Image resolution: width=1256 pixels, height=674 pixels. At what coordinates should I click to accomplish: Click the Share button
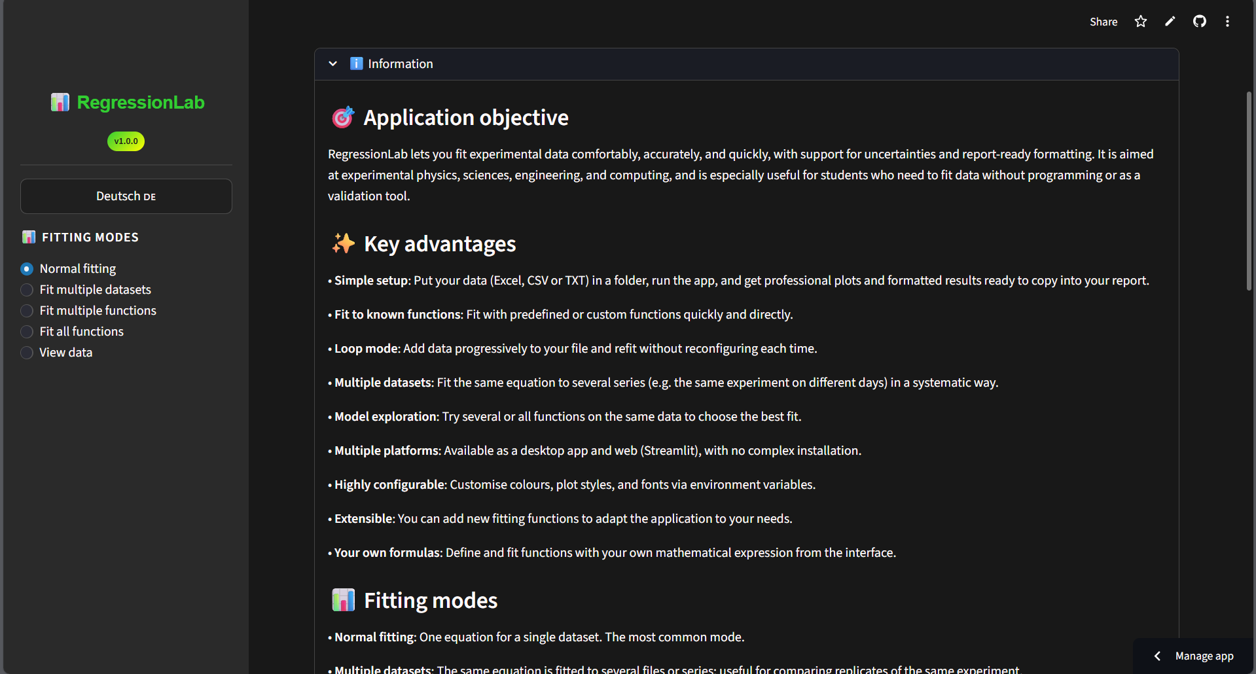1103,22
